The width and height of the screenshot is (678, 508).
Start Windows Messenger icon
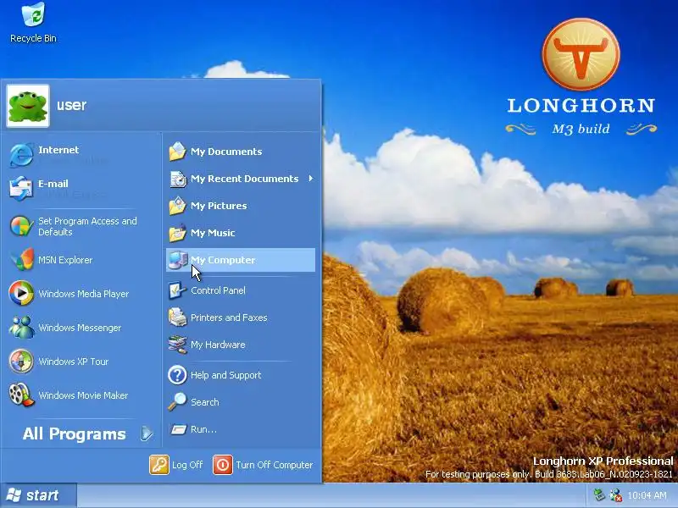(21, 327)
